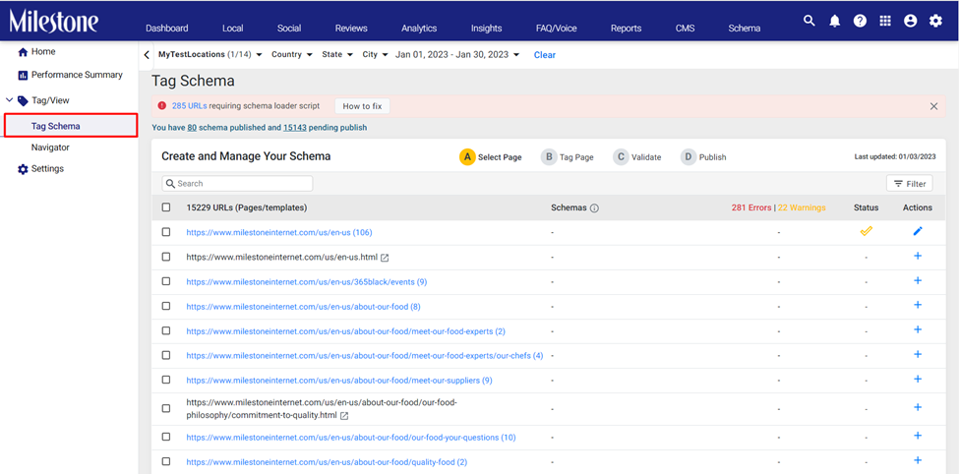Open notifications bell icon
Screen dimensions: 959x474
click(x=835, y=21)
